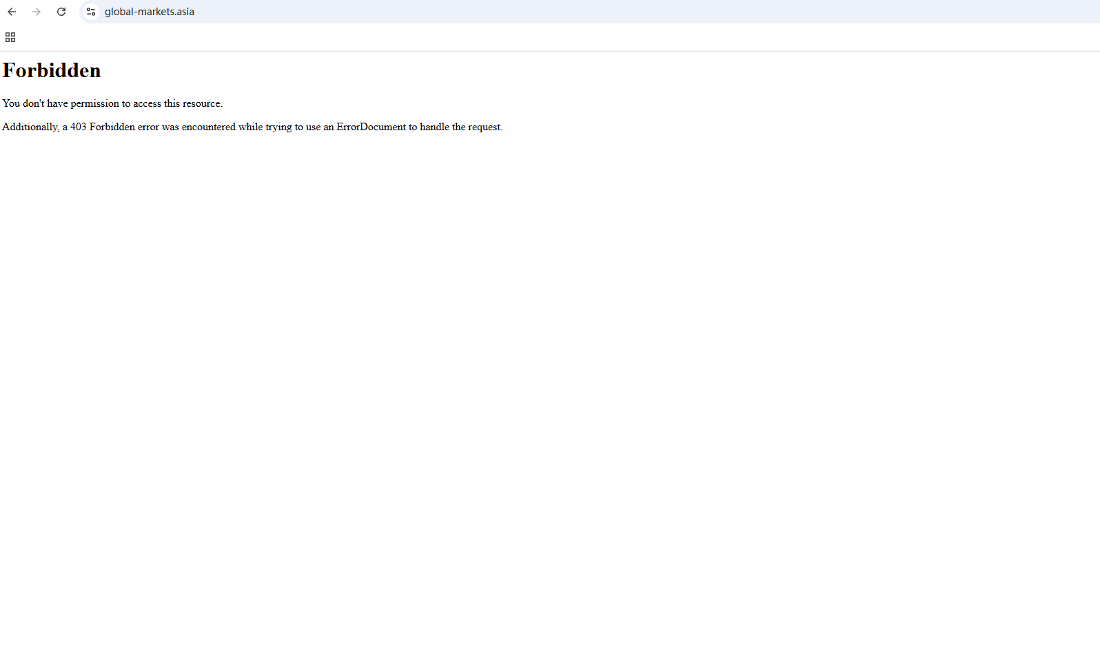
Task: Click "You don't have permission to access this resource."
Action: (112, 103)
